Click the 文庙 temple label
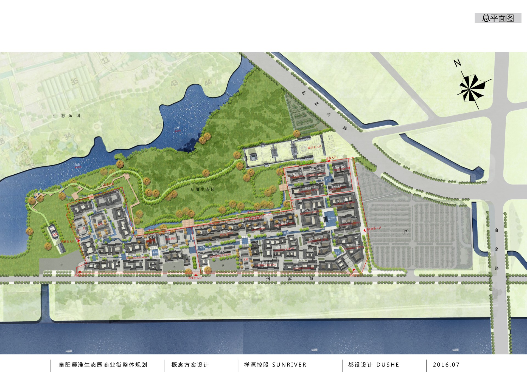Image resolution: width=527 pixels, height=372 pixels. click(x=245, y=259)
